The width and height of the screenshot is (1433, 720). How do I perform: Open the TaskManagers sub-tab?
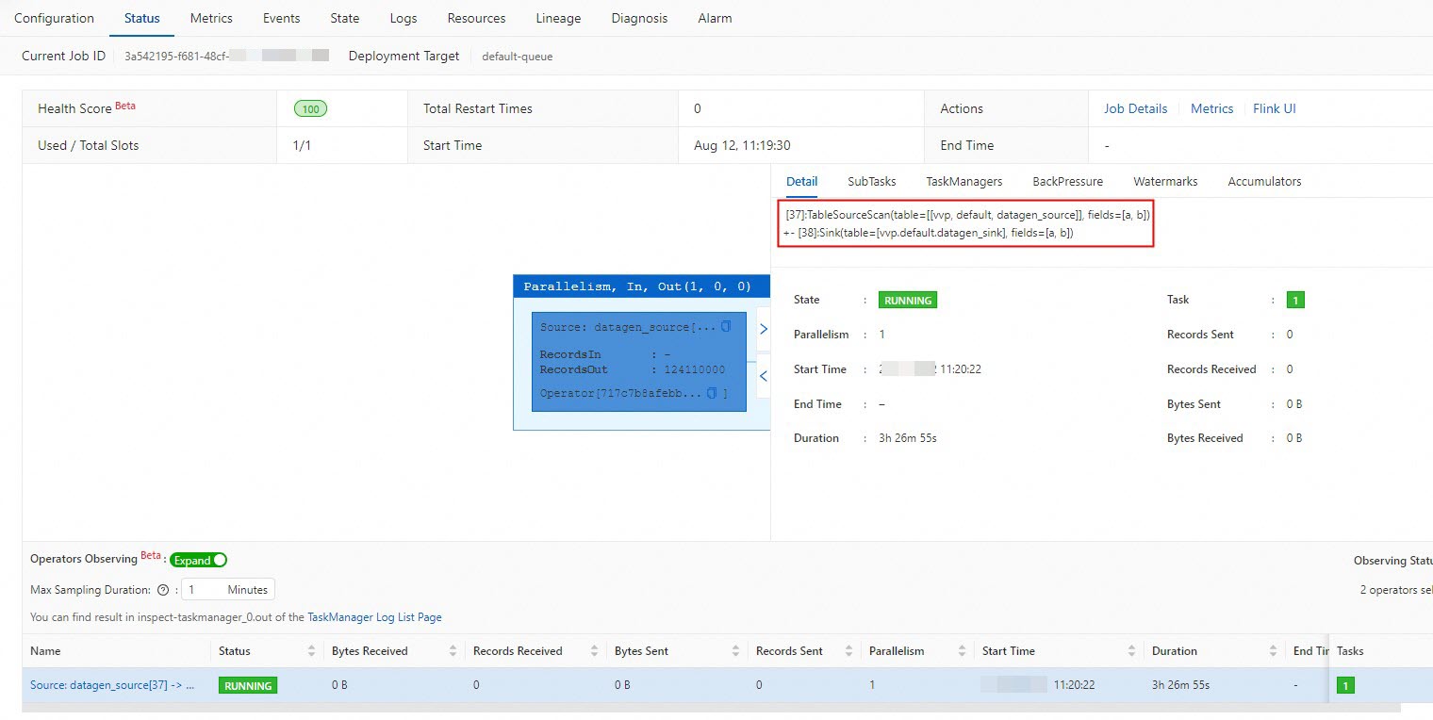964,181
